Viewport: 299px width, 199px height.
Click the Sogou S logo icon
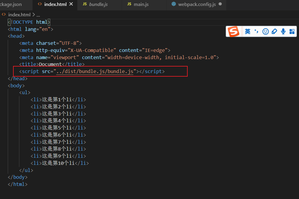233,31
